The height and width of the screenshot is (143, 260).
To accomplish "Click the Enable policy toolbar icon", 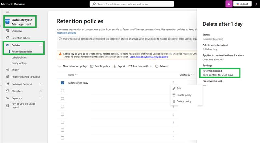I will (x=92, y=66).
